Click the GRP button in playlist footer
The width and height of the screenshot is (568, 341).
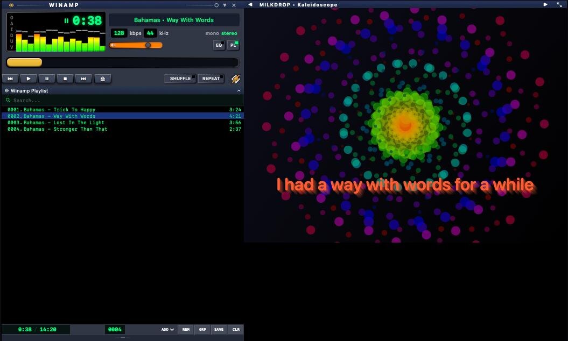(202, 329)
